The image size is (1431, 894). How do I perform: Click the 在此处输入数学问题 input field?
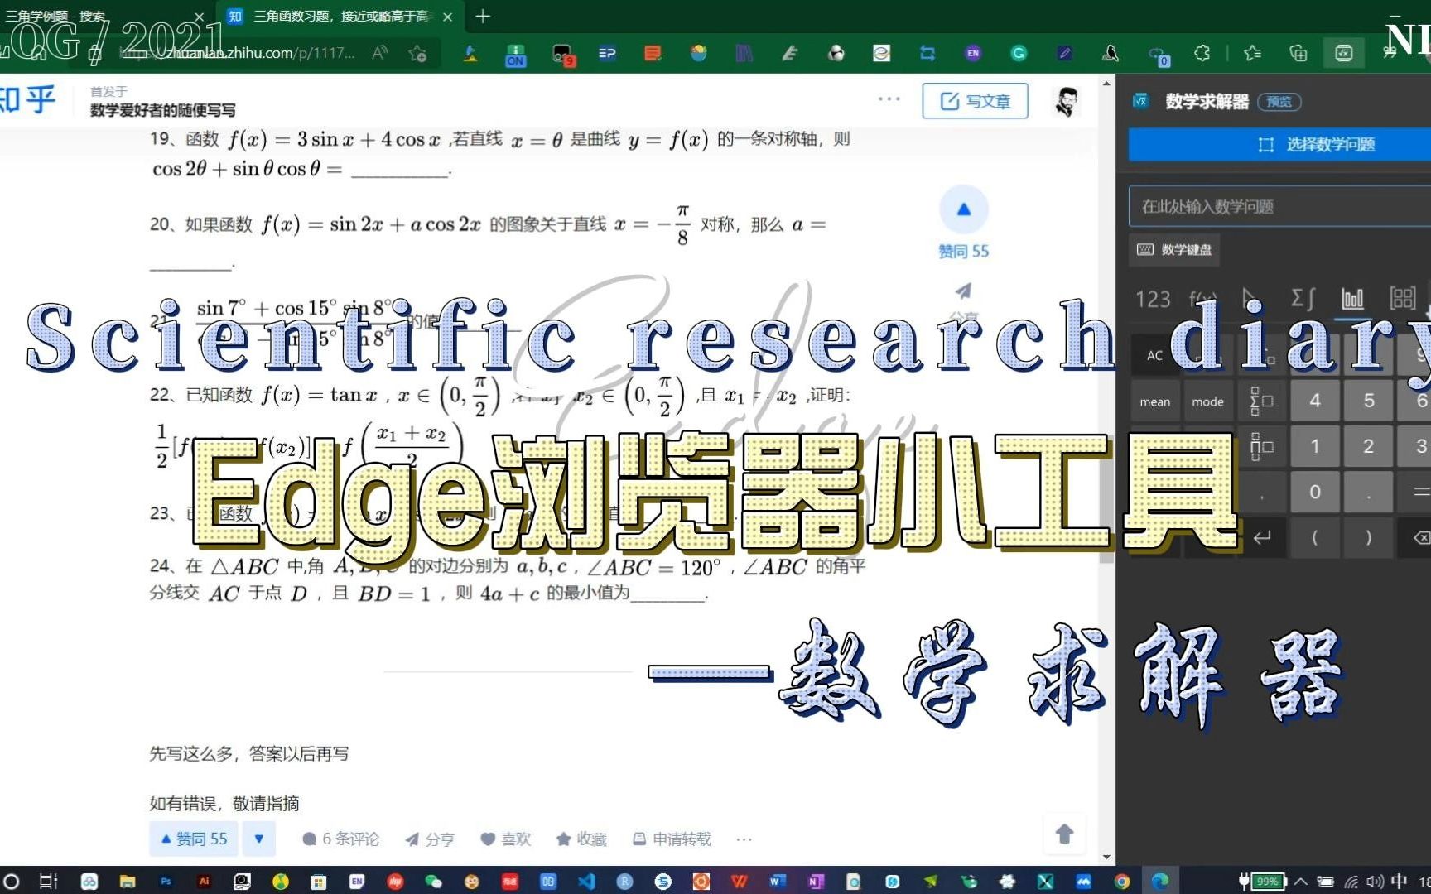tap(1279, 206)
